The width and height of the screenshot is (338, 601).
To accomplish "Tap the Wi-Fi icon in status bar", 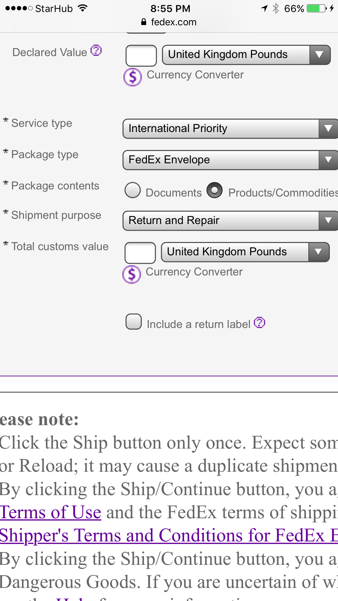I will point(82,8).
